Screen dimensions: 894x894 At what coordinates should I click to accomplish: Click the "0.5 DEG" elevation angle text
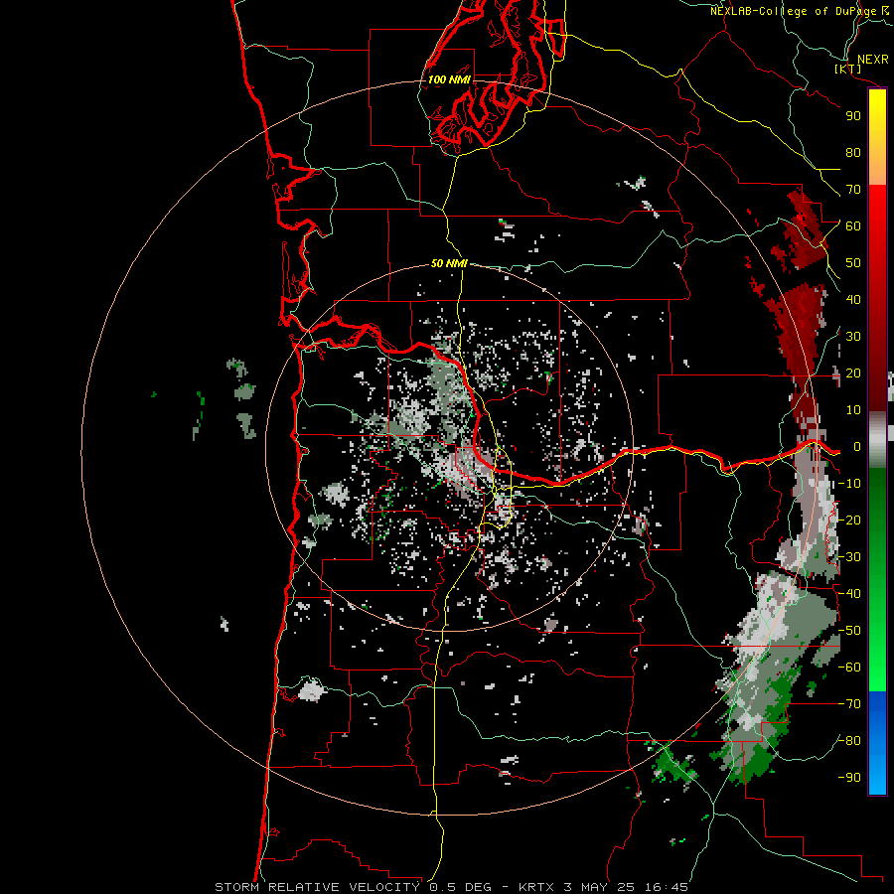[x=460, y=887]
